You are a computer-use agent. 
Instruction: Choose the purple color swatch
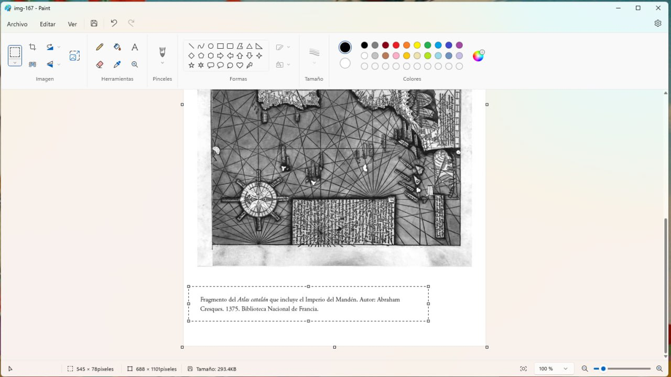pyautogui.click(x=459, y=46)
